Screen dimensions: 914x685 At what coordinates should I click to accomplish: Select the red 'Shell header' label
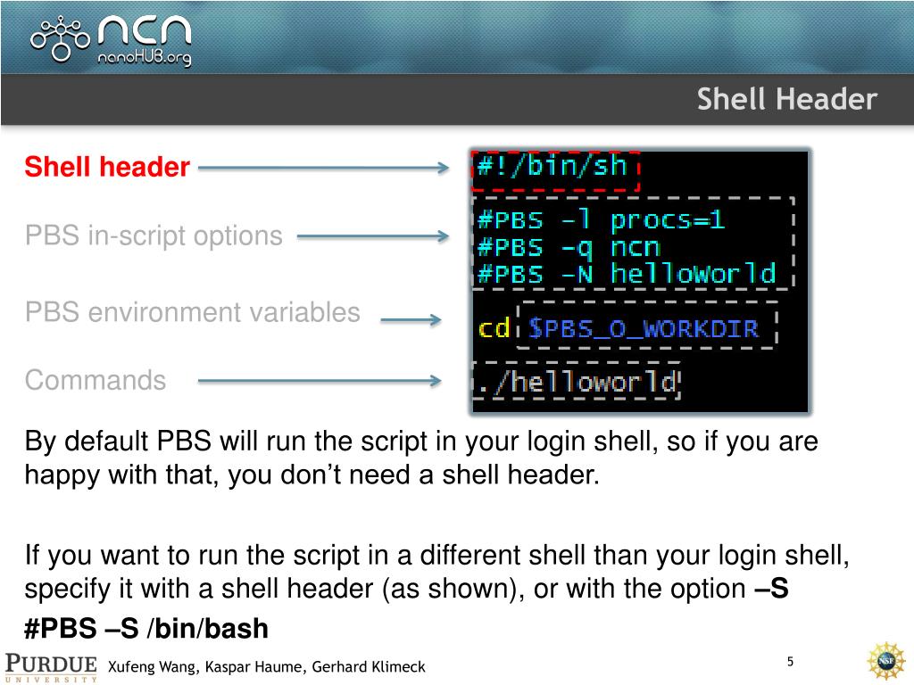point(107,167)
